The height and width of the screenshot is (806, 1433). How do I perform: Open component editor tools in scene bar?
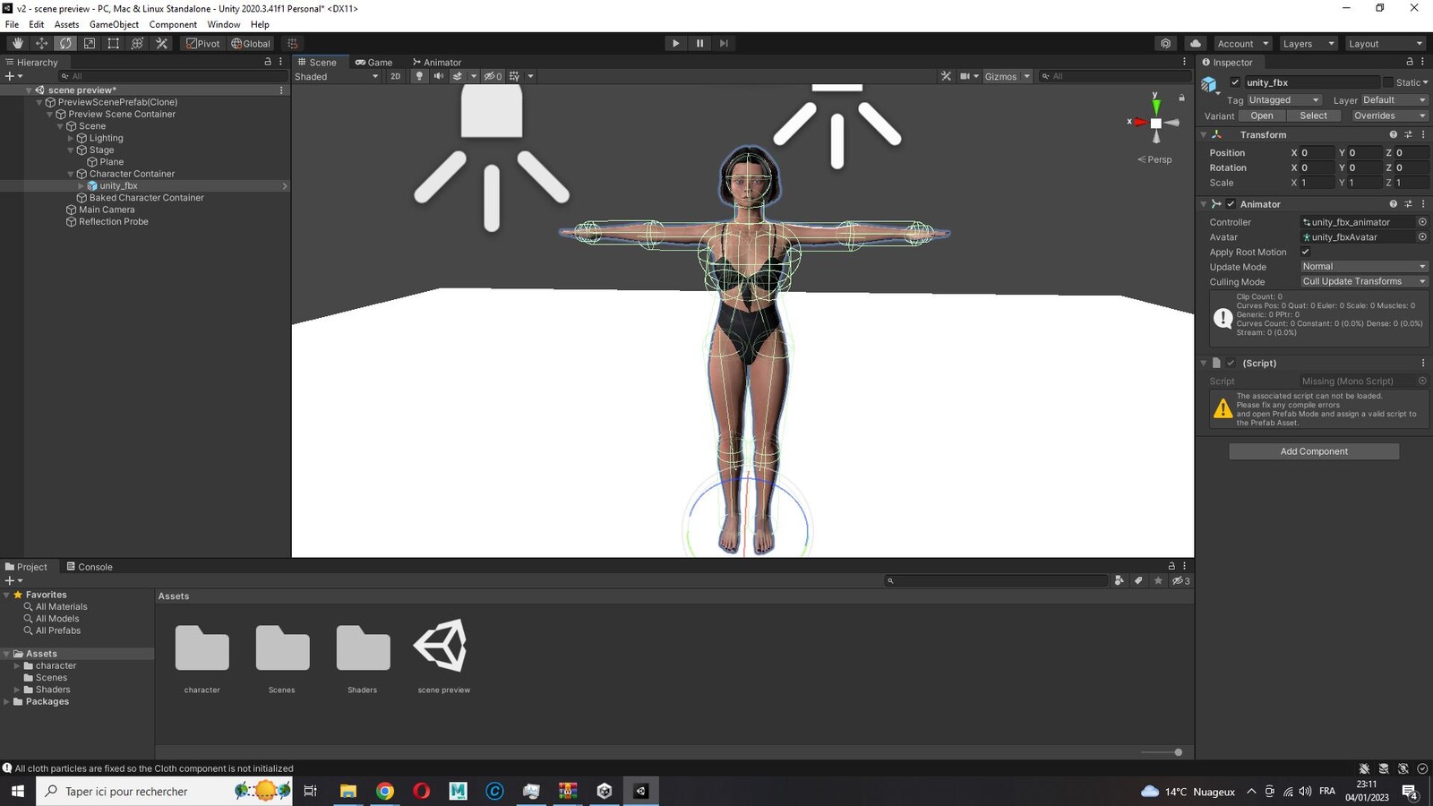pos(946,76)
